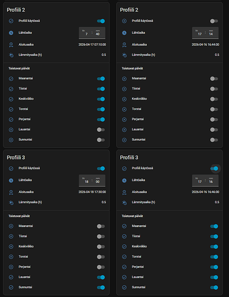This screenshot has height=297, width=229.
Task: Click Profiili käytössä icon in 18:00 Profiili 3 card
Action: 11,169
